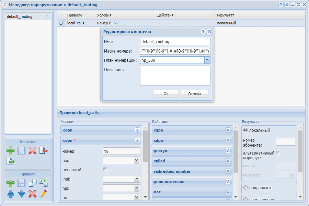Select default_routing in the context list

[20, 16]
